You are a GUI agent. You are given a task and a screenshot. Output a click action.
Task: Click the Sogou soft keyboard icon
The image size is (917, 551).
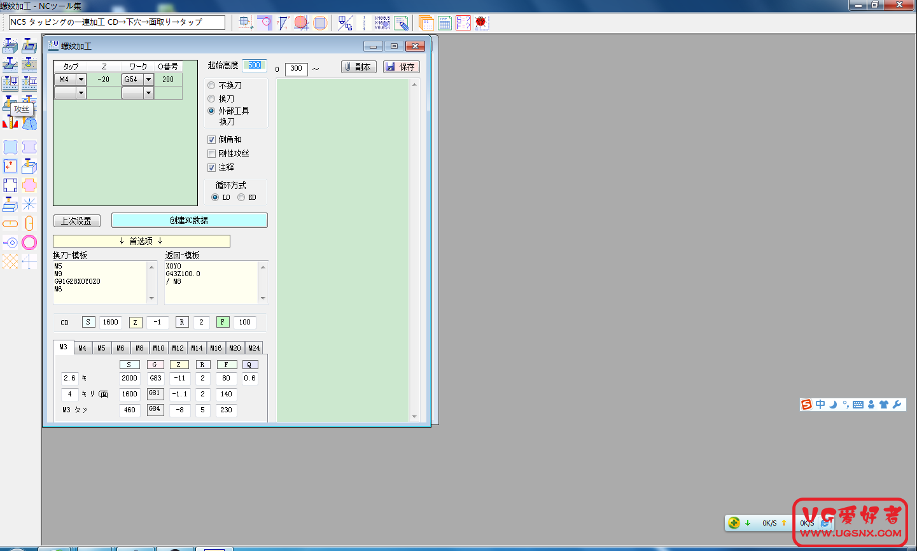point(858,405)
